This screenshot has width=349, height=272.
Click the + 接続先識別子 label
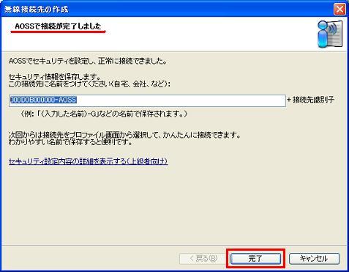pyautogui.click(x=311, y=100)
